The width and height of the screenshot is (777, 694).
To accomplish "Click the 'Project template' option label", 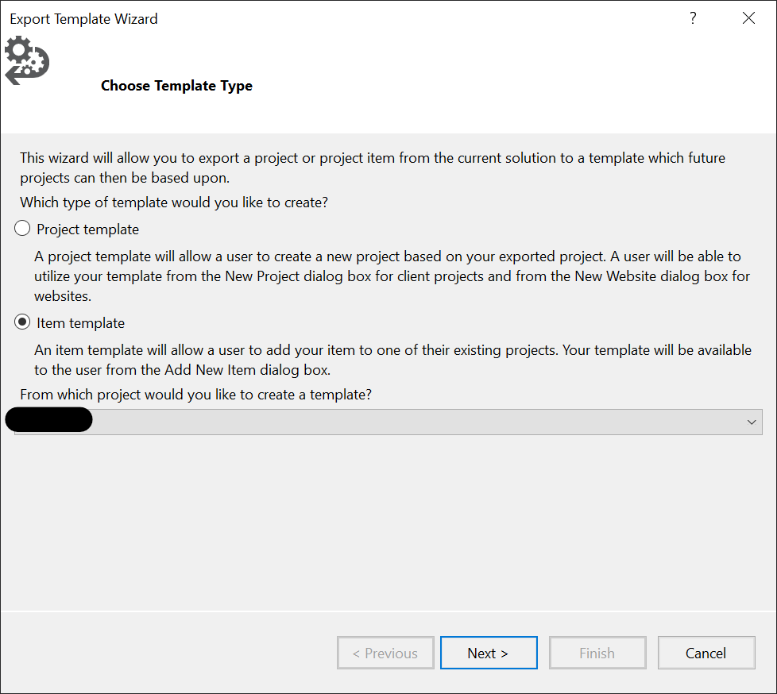I will click(87, 229).
